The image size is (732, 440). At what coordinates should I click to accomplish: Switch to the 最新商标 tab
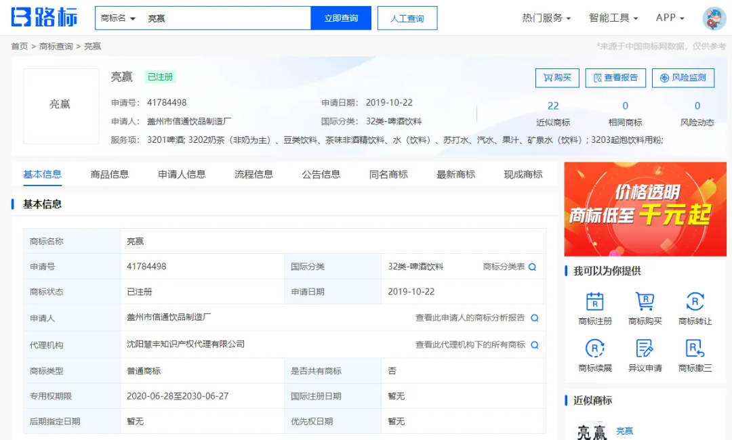455,175
